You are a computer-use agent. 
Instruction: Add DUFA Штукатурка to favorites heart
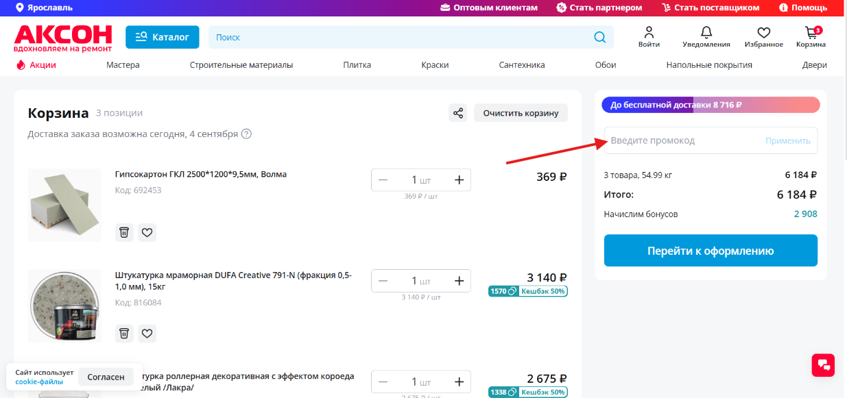[x=147, y=334]
